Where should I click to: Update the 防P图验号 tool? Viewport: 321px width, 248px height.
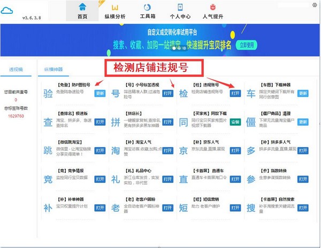pyautogui.click(x=100, y=93)
